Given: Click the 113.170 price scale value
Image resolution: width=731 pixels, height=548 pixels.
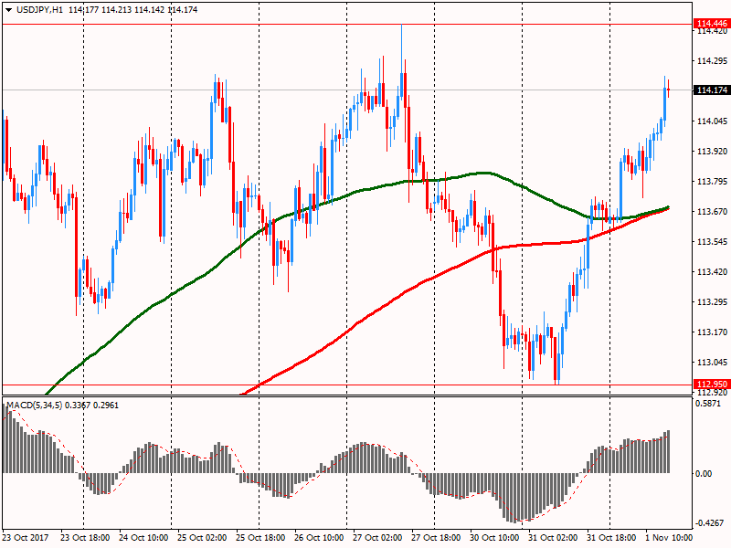Looking at the screenshot, I should tap(712, 332).
